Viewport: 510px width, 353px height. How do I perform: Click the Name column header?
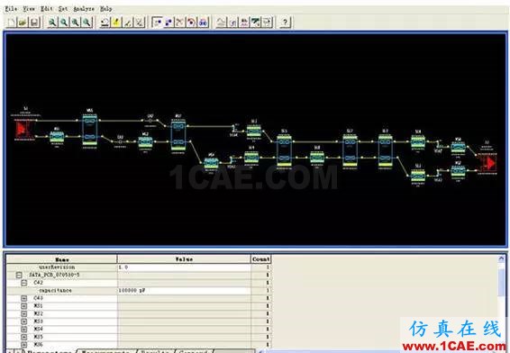(x=61, y=259)
